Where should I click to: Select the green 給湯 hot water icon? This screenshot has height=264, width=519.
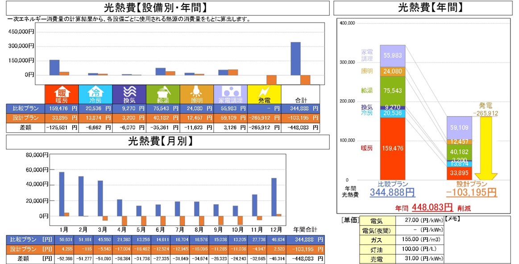(163, 94)
